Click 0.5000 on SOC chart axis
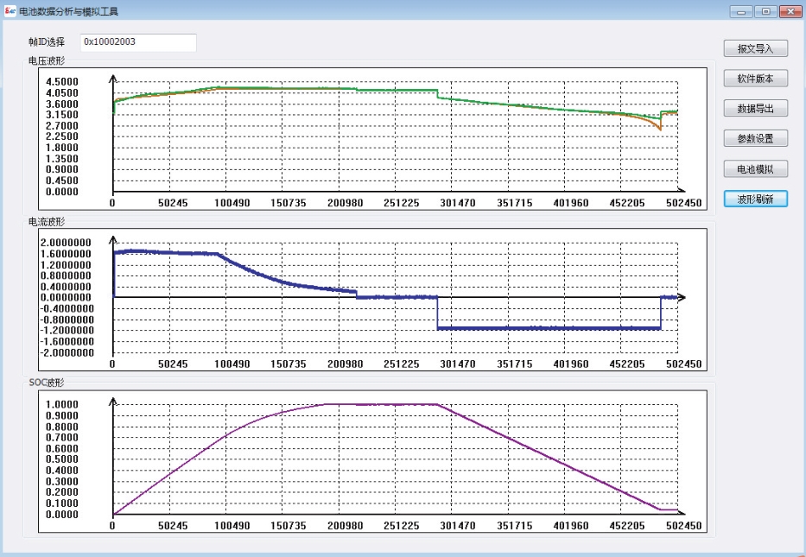This screenshot has height=557, width=806. [62, 459]
